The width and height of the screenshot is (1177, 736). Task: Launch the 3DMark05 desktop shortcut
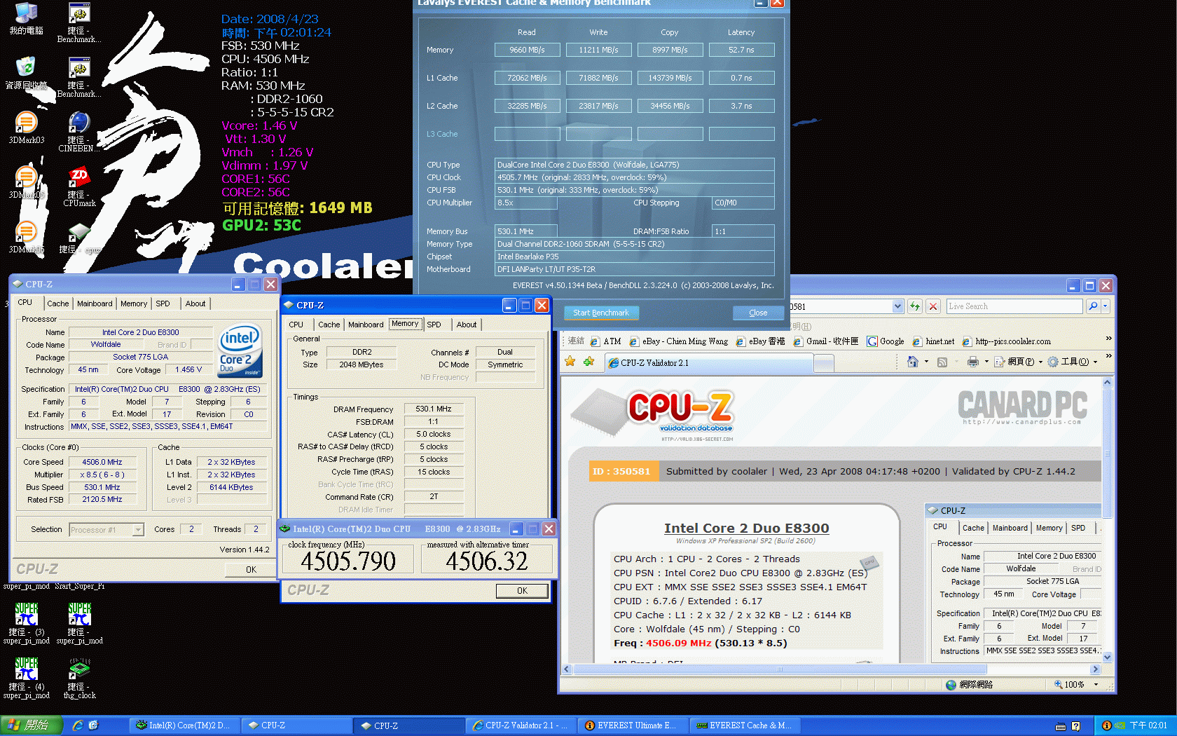click(26, 182)
